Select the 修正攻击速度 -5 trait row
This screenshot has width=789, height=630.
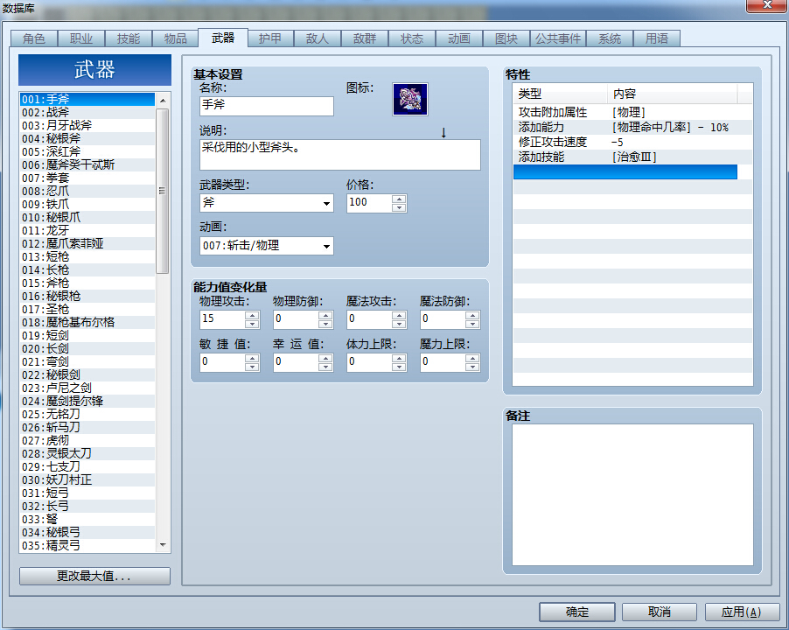pyautogui.click(x=625, y=142)
